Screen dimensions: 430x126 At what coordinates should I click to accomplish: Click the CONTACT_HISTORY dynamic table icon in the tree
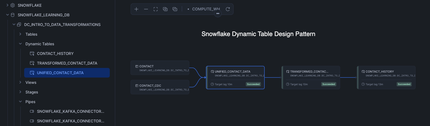tap(32, 53)
